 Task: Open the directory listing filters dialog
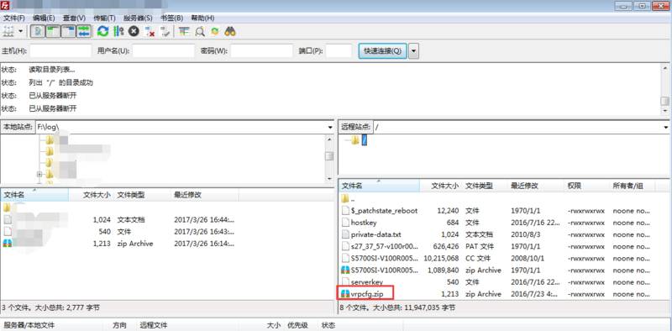184,31
